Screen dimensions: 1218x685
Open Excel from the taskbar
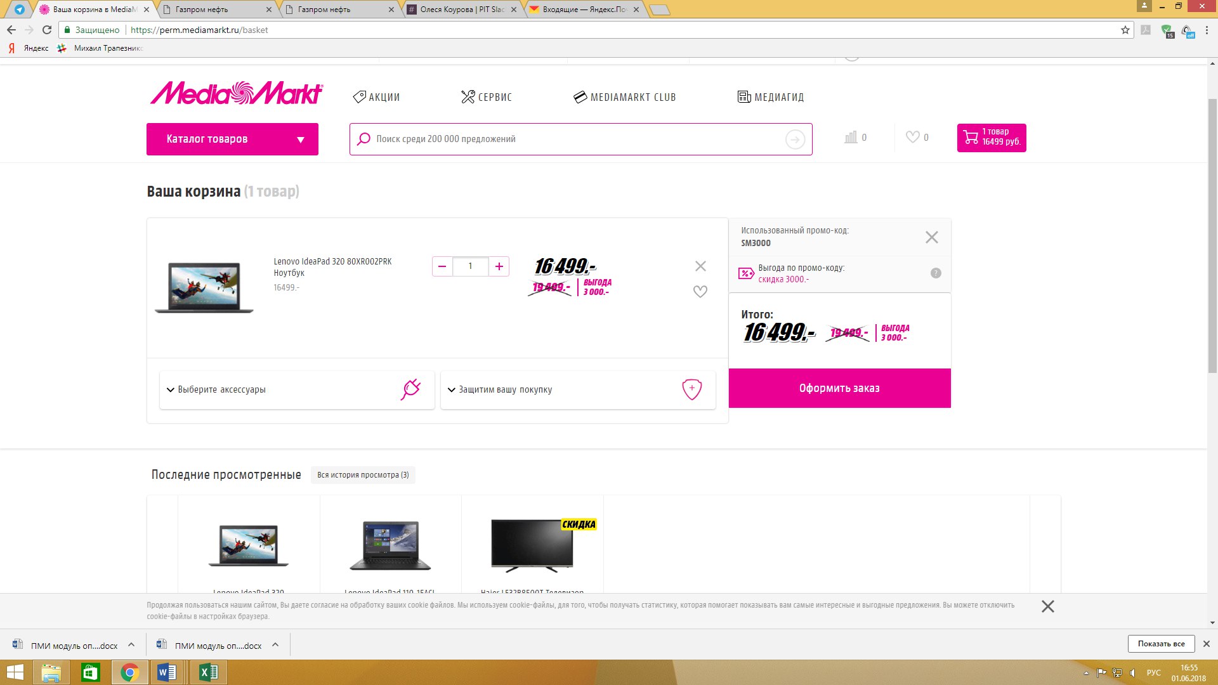tap(208, 672)
